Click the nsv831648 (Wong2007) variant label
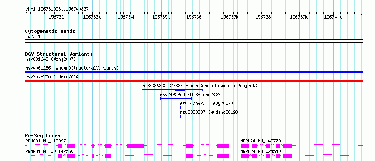 click(x=51, y=59)
